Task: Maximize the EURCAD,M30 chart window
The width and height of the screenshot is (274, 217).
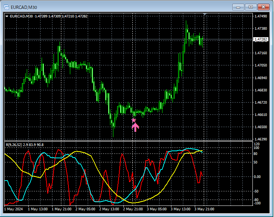Action: [x=251, y=7]
